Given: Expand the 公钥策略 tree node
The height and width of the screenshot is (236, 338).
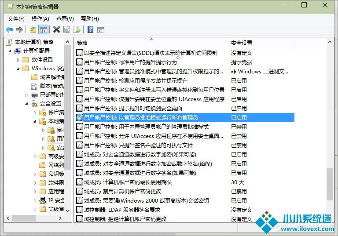Looking at the screenshot, I should click(x=35, y=174).
